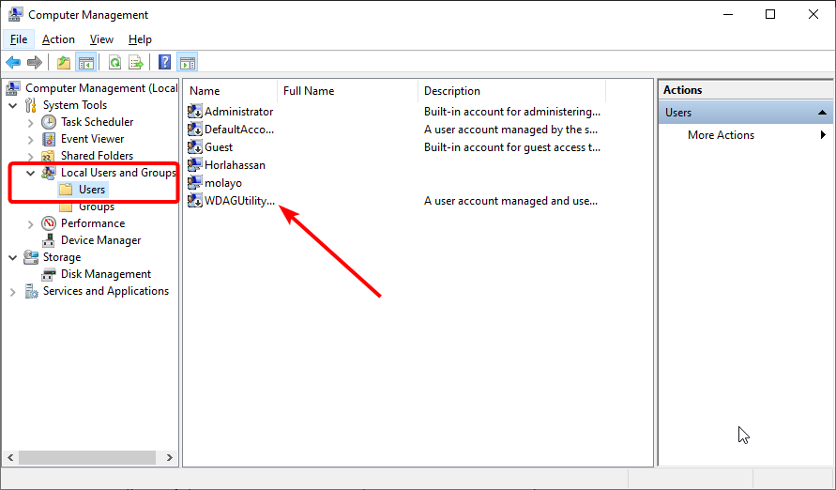The width and height of the screenshot is (836, 490).
Task: Select Computer Management (Local) root node
Action: pyautogui.click(x=101, y=88)
